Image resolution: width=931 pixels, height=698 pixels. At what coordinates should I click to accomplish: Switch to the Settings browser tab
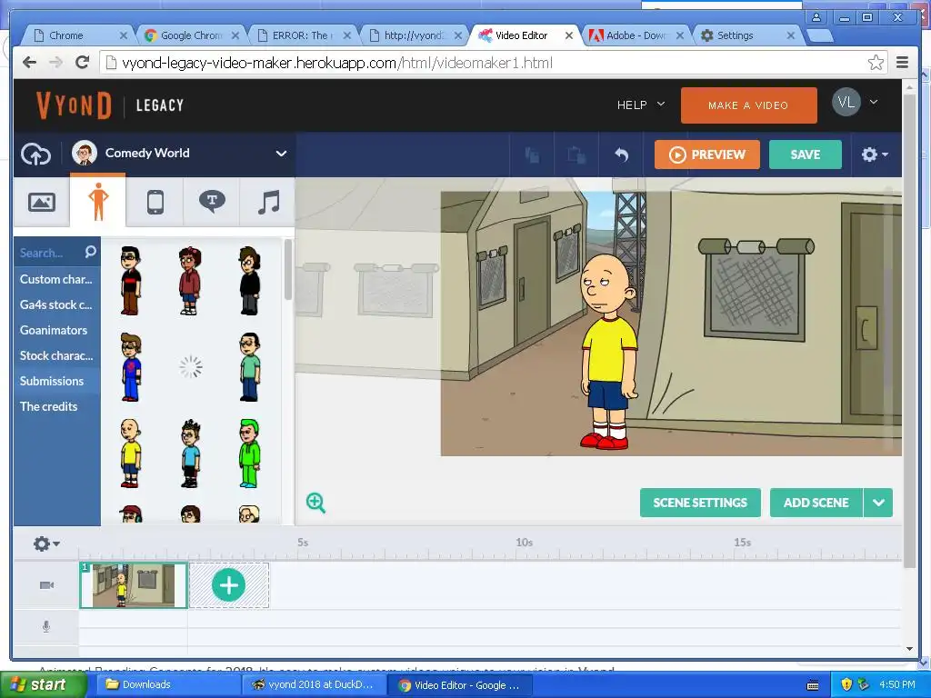tap(747, 35)
